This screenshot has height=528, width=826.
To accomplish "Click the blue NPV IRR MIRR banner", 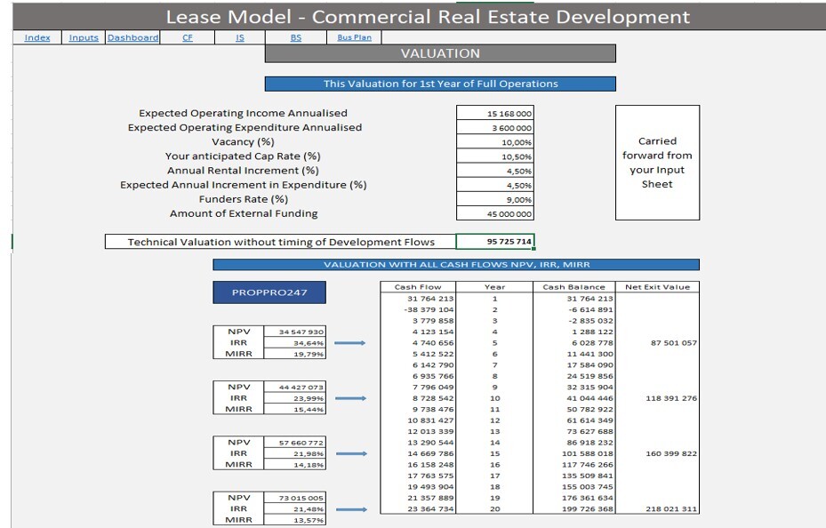I will point(456,264).
